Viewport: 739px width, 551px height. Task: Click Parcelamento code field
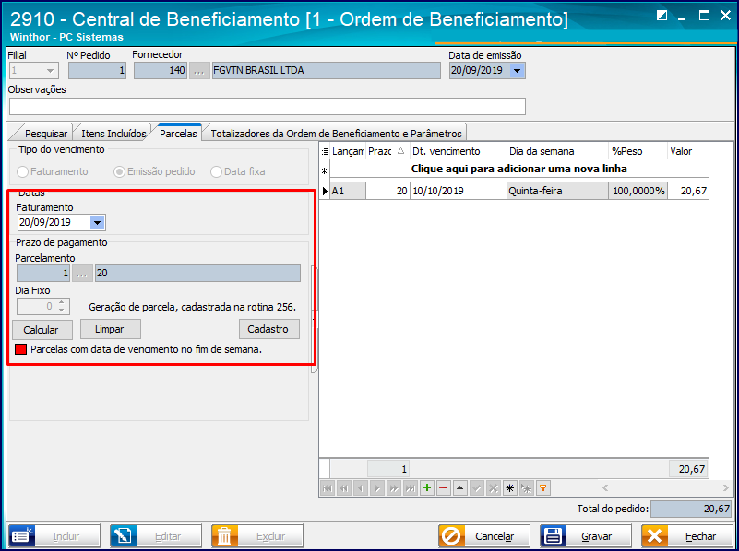(43, 273)
